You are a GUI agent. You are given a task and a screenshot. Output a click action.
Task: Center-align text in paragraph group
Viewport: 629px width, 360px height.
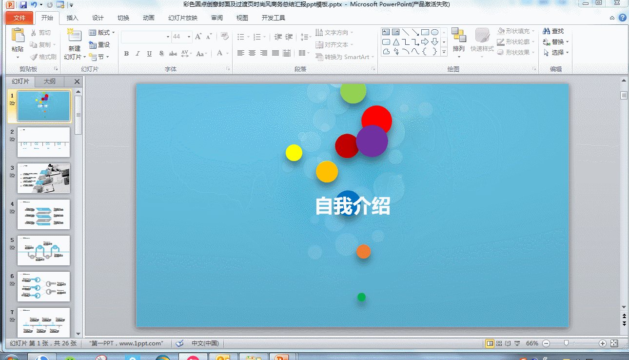(252, 53)
